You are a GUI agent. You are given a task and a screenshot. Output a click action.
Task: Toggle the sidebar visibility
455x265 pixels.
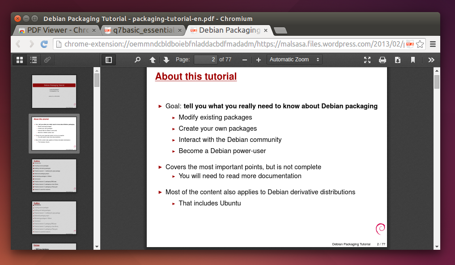click(108, 59)
